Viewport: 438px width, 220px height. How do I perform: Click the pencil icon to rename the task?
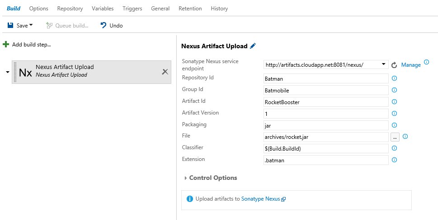pyautogui.click(x=253, y=46)
